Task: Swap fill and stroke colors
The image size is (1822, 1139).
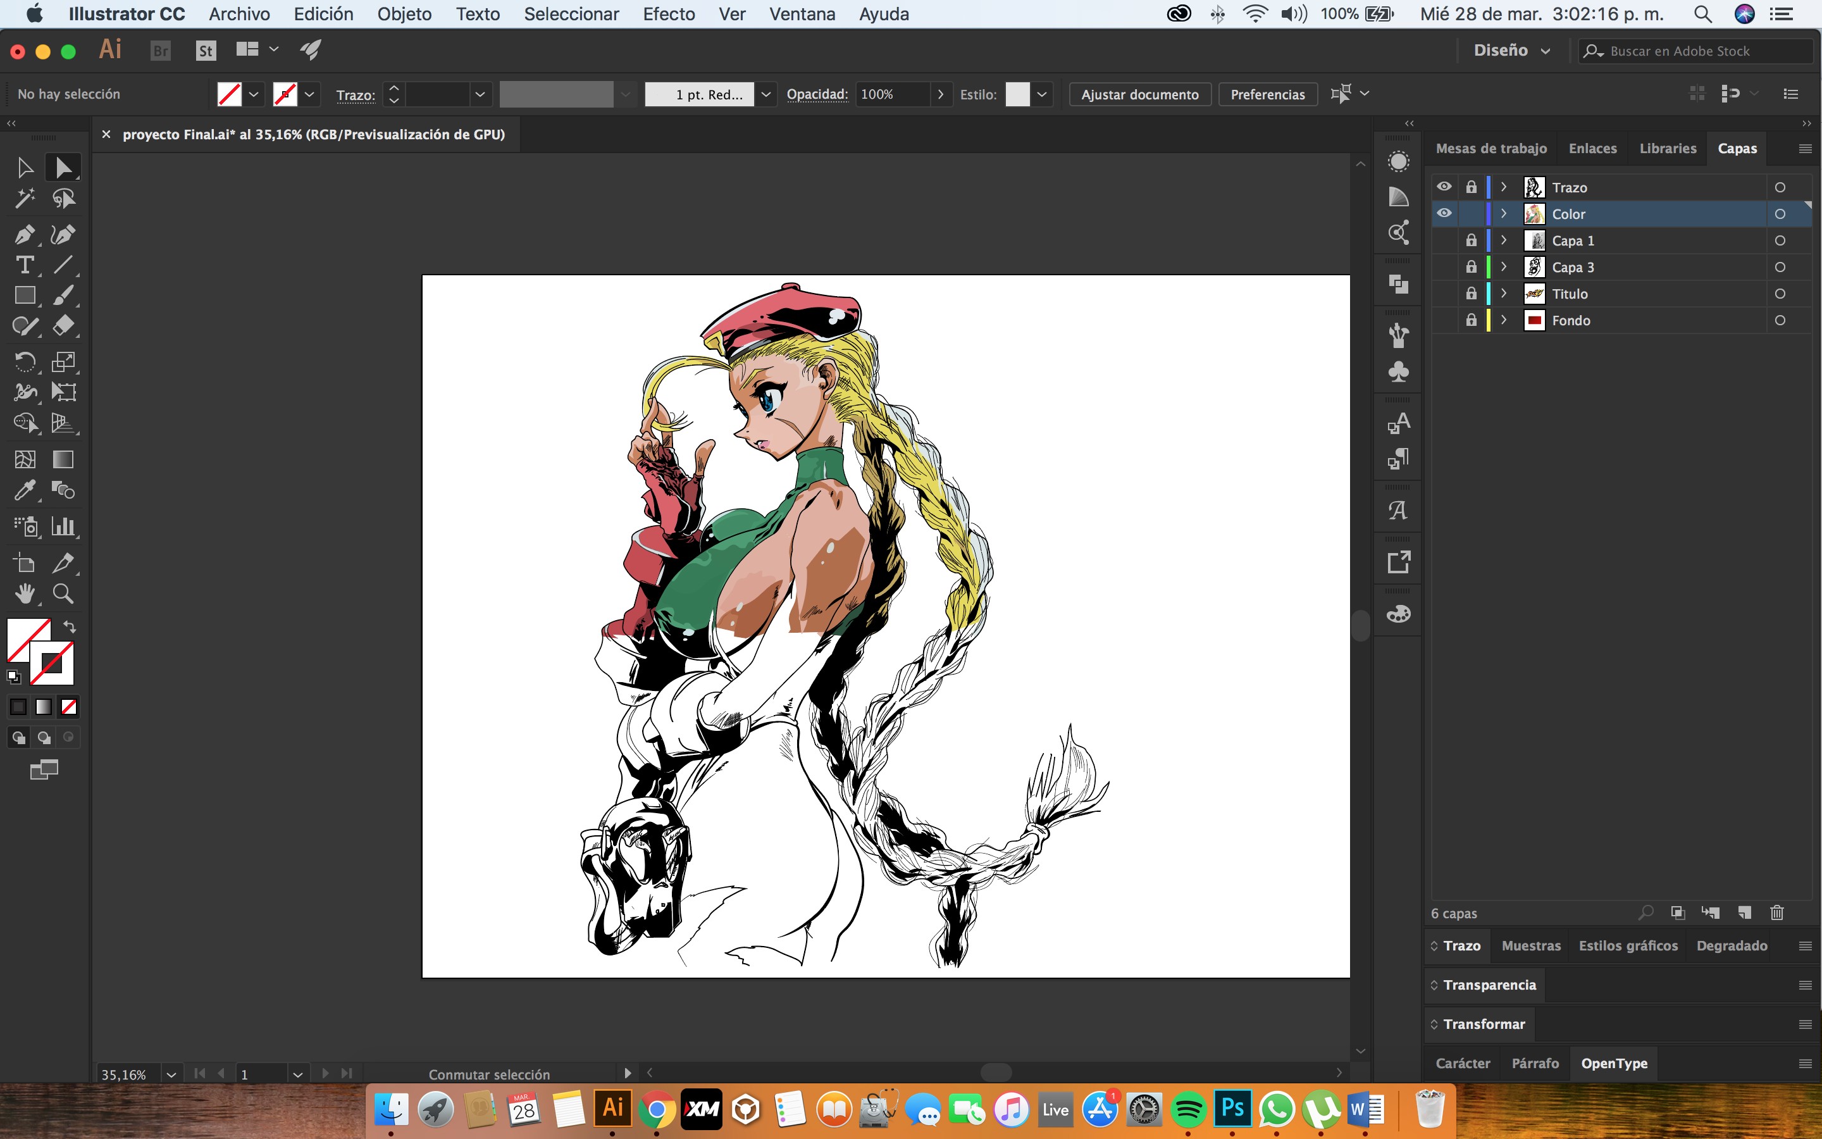Action: point(69,626)
